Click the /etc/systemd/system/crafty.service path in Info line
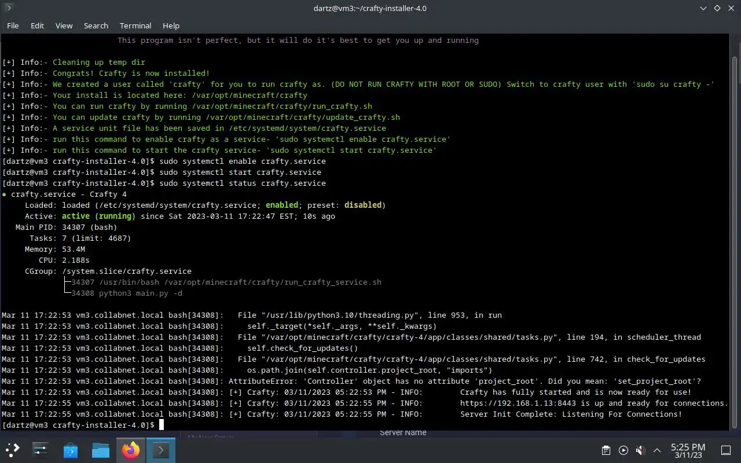Image resolution: width=741 pixels, height=463 pixels. pos(307,128)
